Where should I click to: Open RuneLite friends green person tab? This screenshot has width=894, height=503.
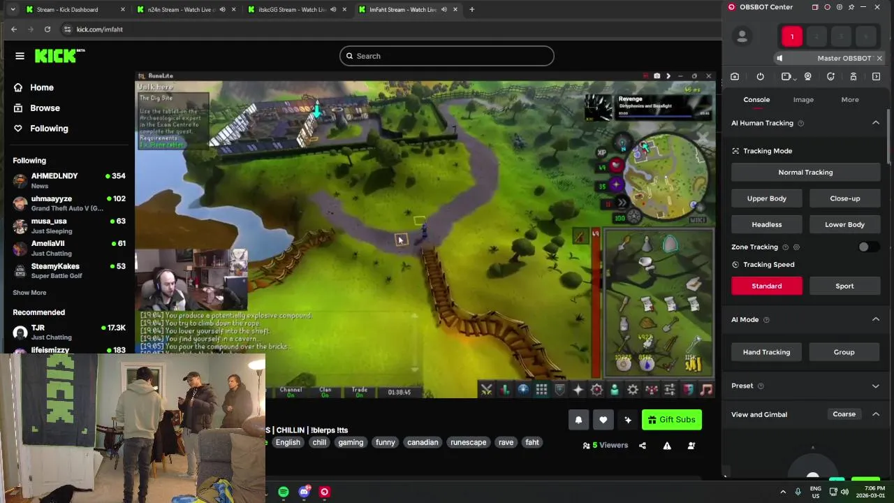pos(615,390)
